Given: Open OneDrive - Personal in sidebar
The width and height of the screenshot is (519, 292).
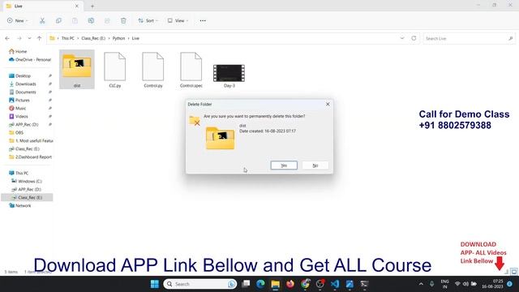Looking at the screenshot, I should tap(30, 59).
